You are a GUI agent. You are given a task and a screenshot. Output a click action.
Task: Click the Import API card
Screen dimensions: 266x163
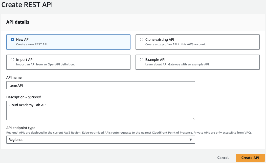68,62
